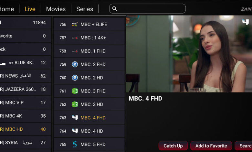This screenshot has height=152, width=252.
Task: Click Add to Favorite button
Action: (211, 146)
